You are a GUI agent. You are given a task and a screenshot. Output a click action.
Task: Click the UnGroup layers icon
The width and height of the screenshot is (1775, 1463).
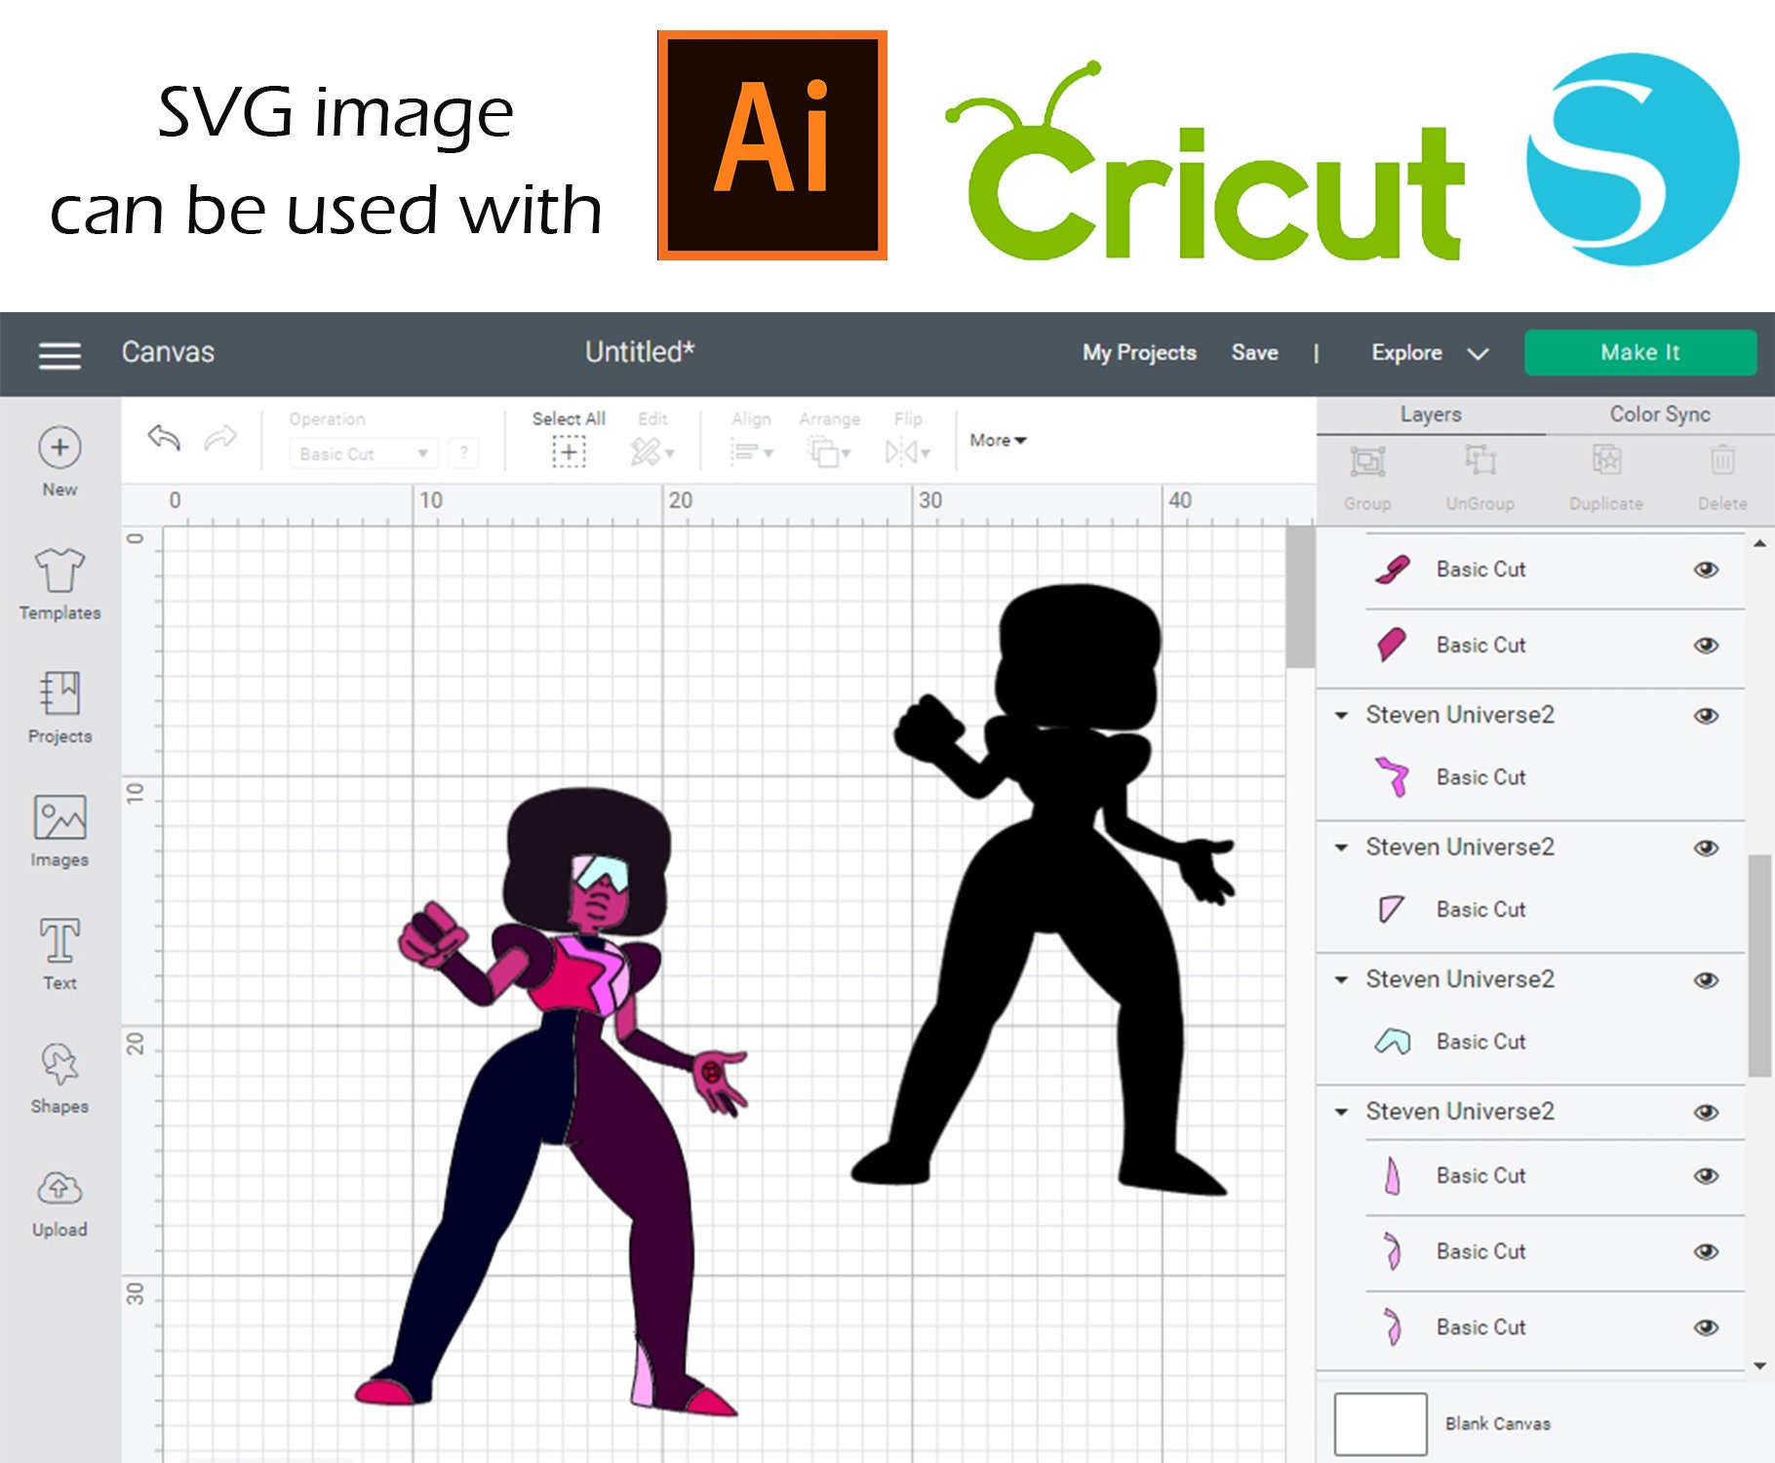pyautogui.click(x=1480, y=459)
